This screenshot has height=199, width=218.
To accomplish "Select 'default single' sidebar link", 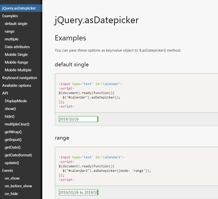I will 16,24.
